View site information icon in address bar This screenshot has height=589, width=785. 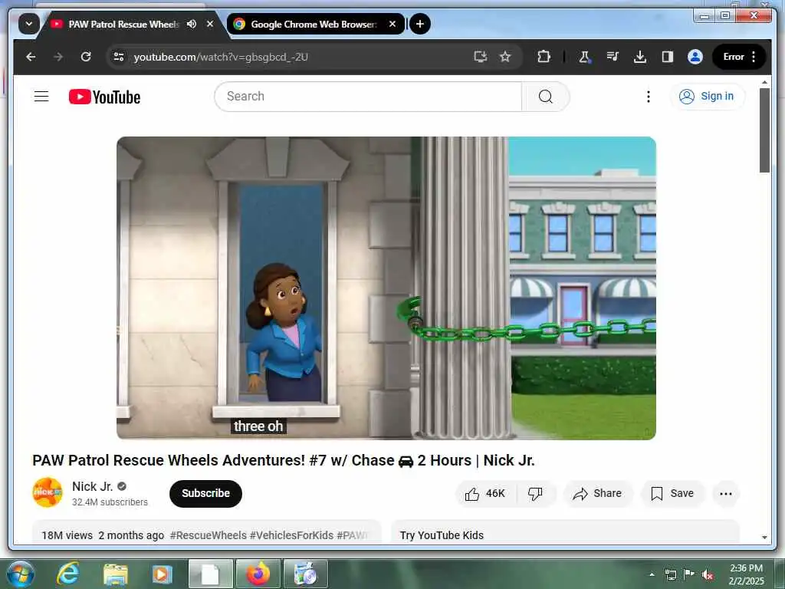point(119,57)
